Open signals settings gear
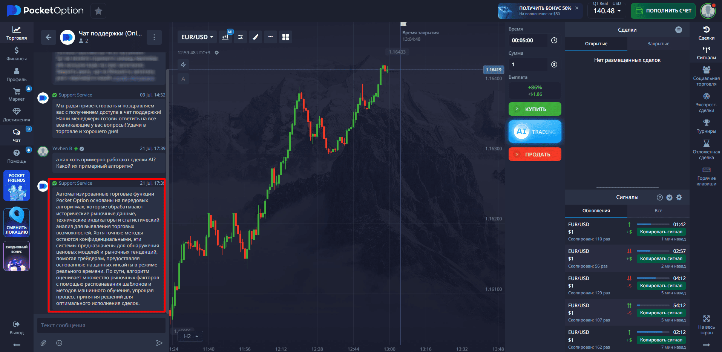 tap(679, 197)
